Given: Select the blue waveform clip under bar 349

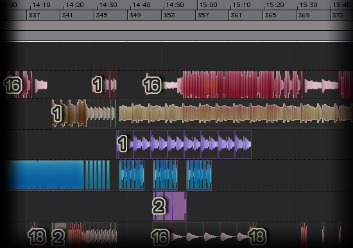Looking at the screenshot, I should coord(132,175).
